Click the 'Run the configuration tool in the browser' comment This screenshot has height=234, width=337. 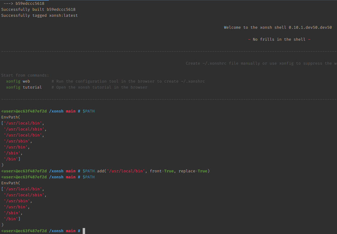[x=128, y=81]
